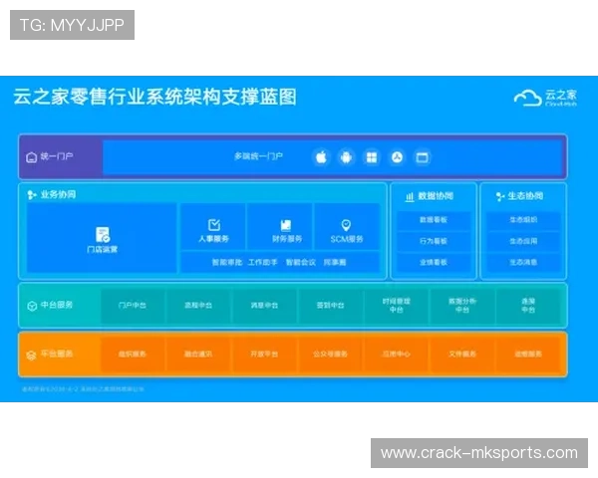
Task: Click the 人事服务 tile label
Action: pyautogui.click(x=214, y=239)
